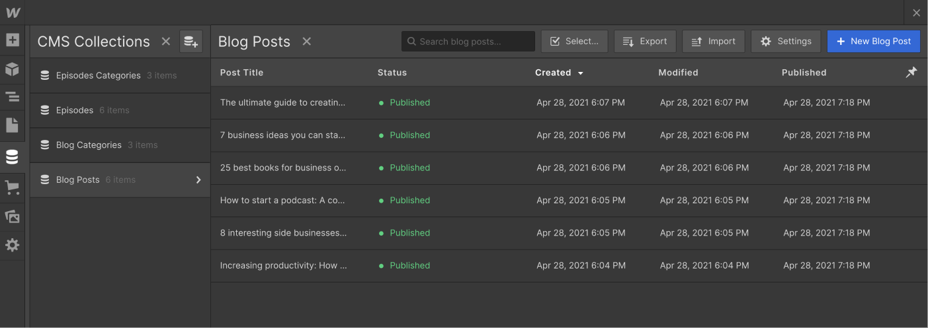This screenshot has height=328, width=928.
Task: Open the Ecommerce cart icon
Action: [x=12, y=188]
